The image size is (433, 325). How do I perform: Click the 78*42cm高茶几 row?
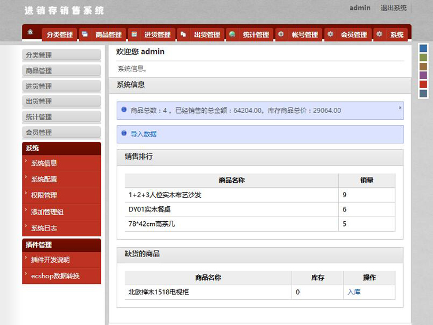coord(260,224)
